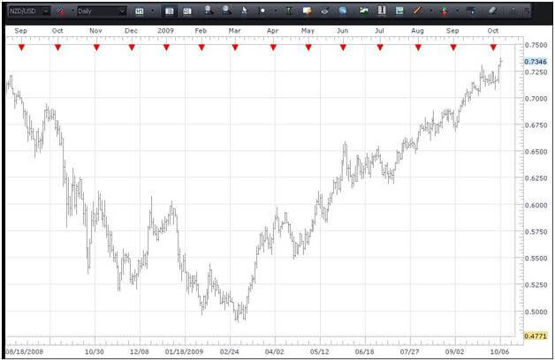
Task: Select the chart type icon
Action: (140, 11)
